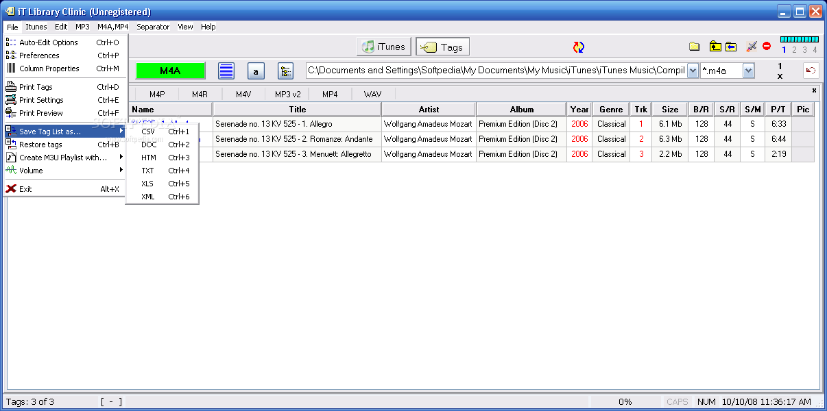
Task: Click the Print Tags printer icon
Action: tap(11, 87)
